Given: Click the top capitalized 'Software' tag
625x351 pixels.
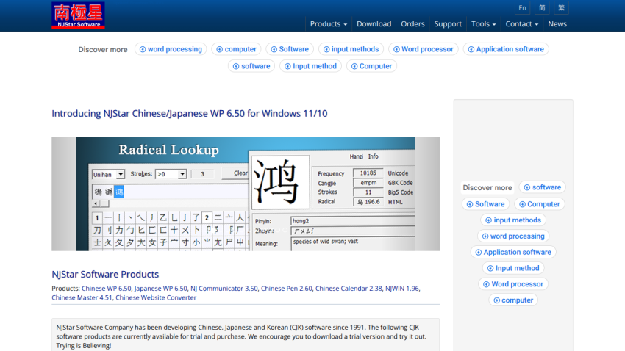Looking at the screenshot, I should (x=290, y=49).
